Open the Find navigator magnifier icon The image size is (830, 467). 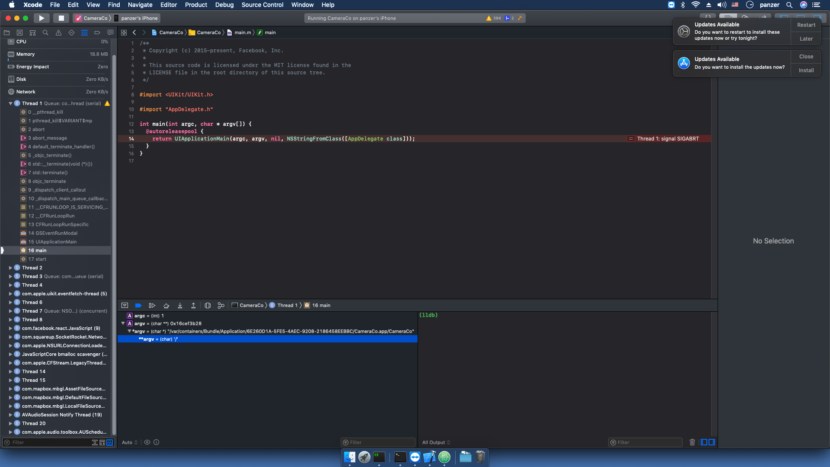pos(45,32)
